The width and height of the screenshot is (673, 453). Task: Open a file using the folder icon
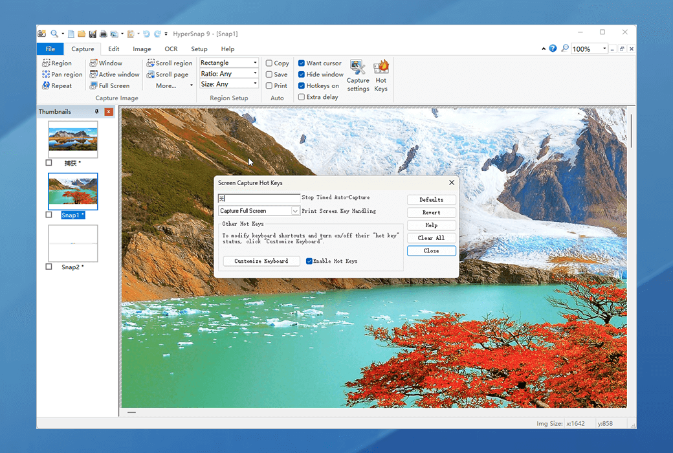click(82, 34)
